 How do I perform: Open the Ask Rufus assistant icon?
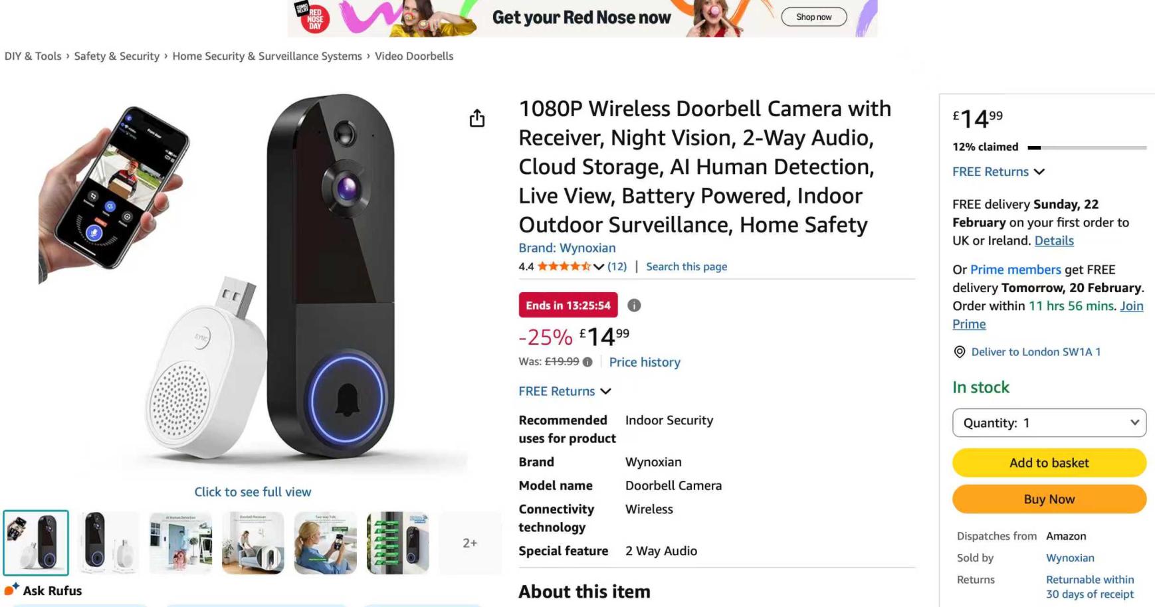click(11, 590)
